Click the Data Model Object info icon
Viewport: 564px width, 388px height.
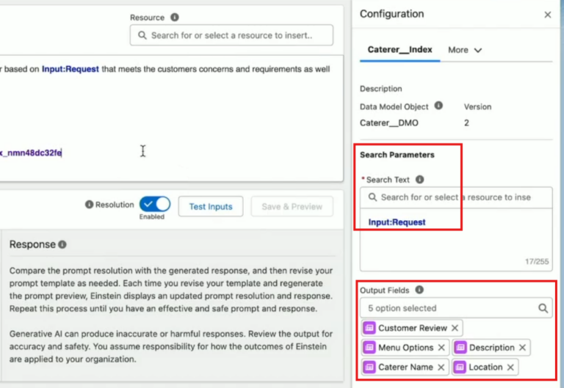pos(438,106)
